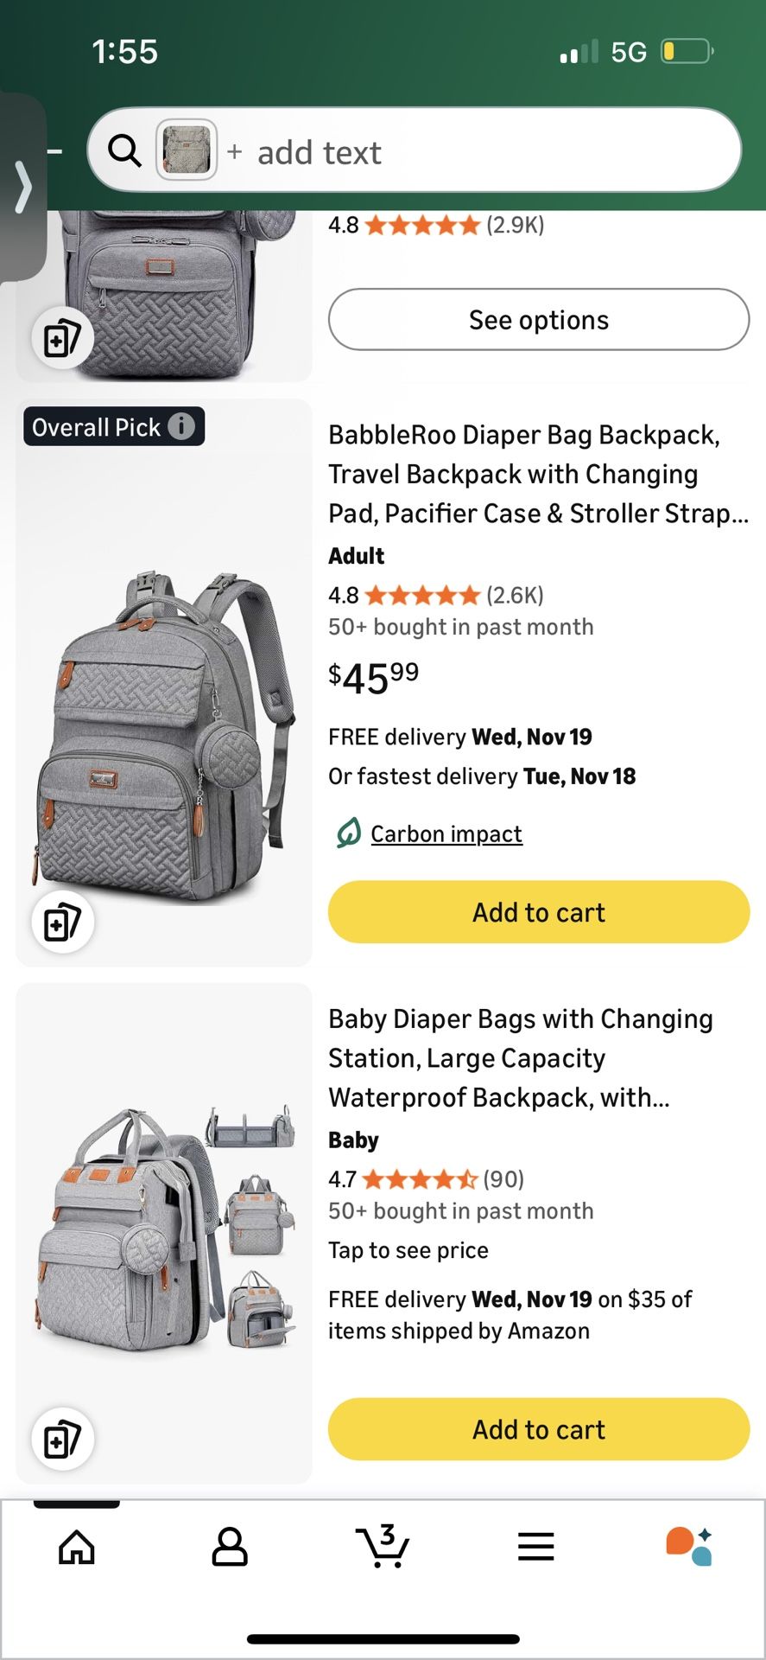This screenshot has height=1660, width=766.
Task: Open the shopping cart showing 3 items
Action: (383, 1548)
